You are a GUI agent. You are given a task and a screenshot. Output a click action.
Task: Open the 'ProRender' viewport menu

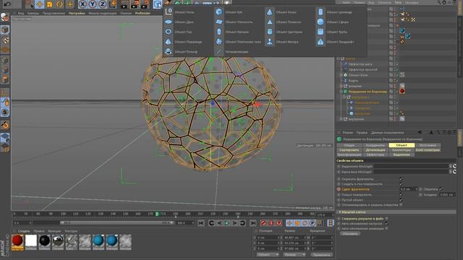point(143,13)
